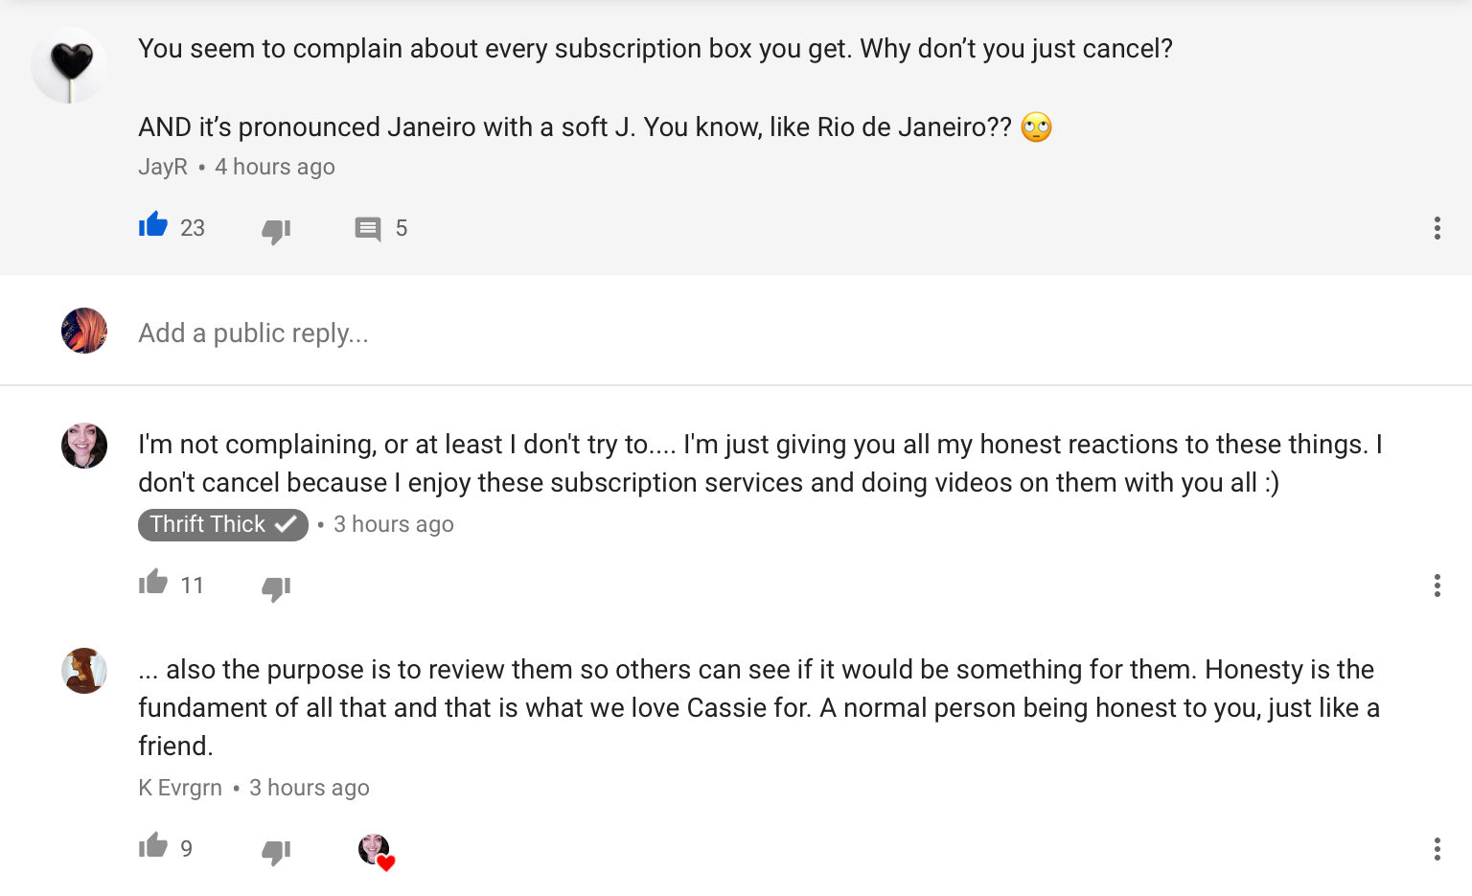Screen dimensions: 1472x896
Task: Click the '4 hours ago' timestamp on JayR's comment
Action: [275, 167]
